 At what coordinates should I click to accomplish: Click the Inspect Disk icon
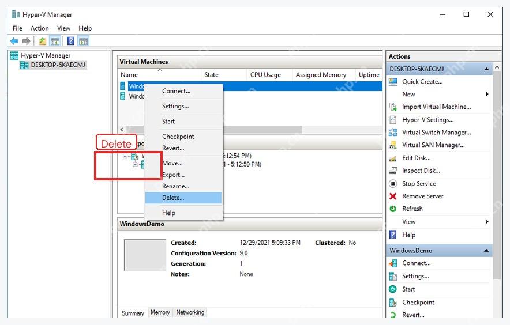pos(393,171)
